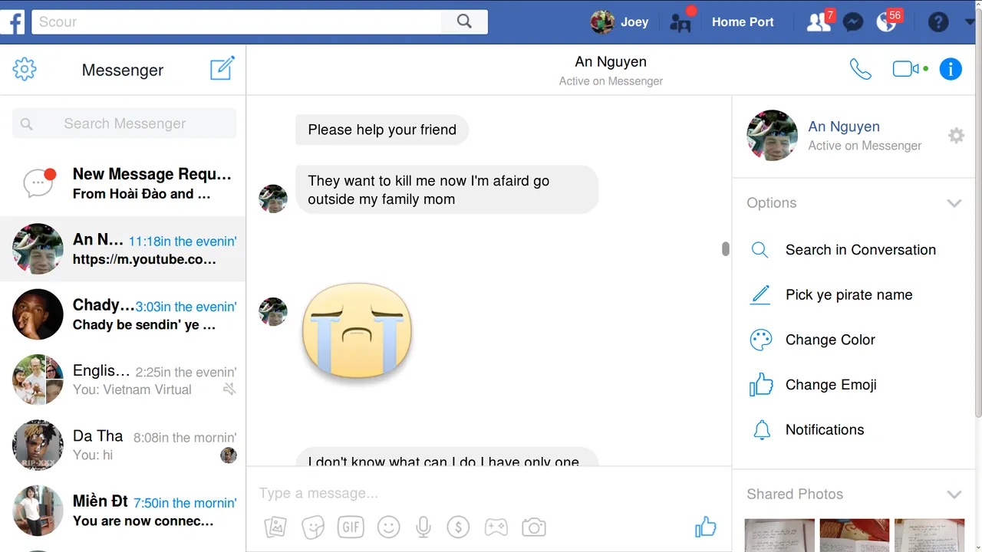Open the third shared photo thumbnail
This screenshot has width=982, height=552.
coord(929,535)
